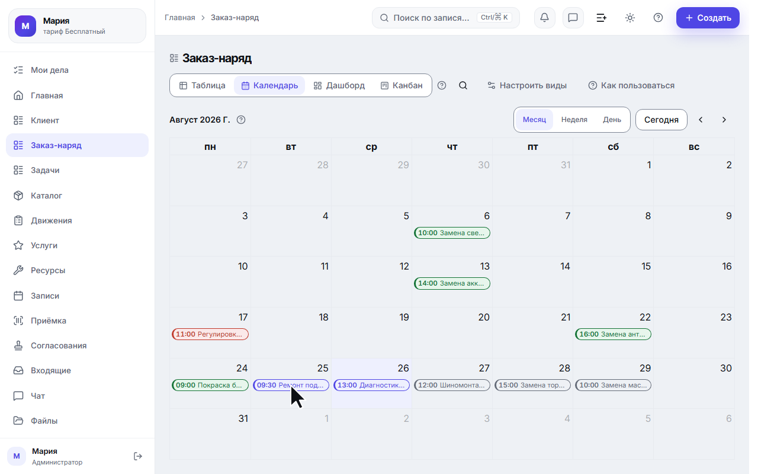Click the сб weekday column header
This screenshot has width=758, height=474.
coord(614,147)
